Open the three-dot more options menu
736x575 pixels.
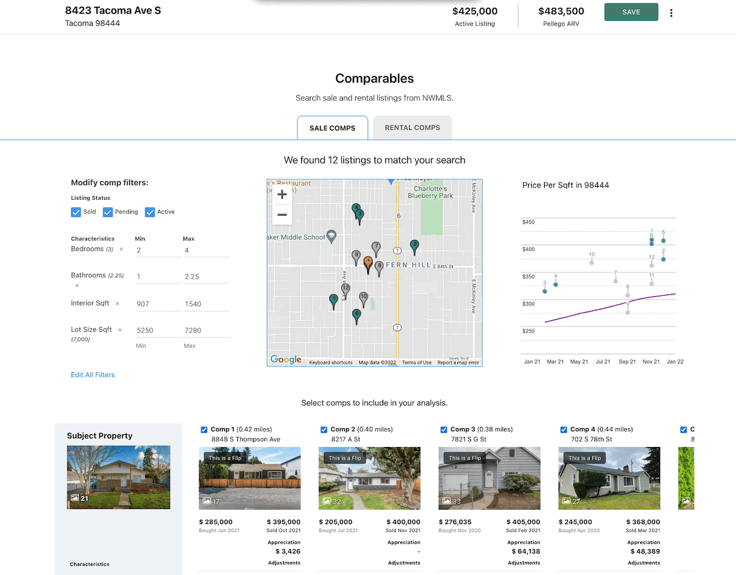point(671,13)
